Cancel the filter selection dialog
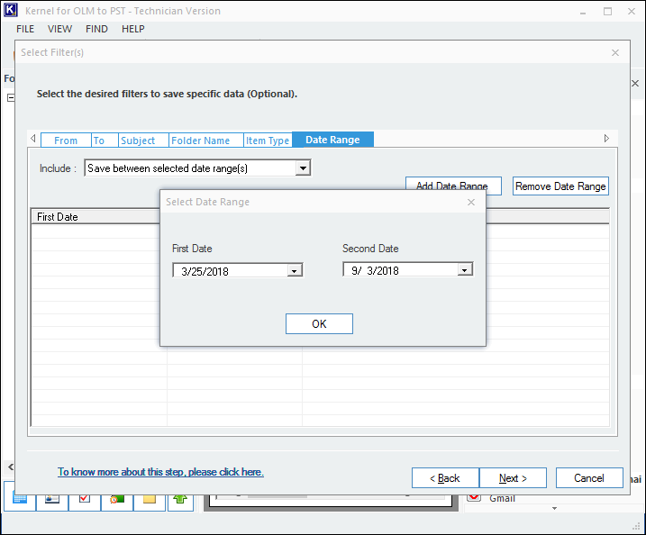Image resolution: width=646 pixels, height=535 pixels. tap(589, 477)
